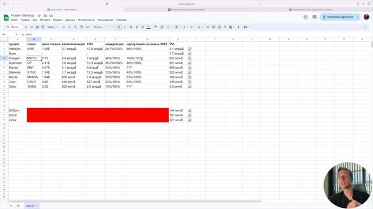Open the horizontal align dropdown

(178, 27)
